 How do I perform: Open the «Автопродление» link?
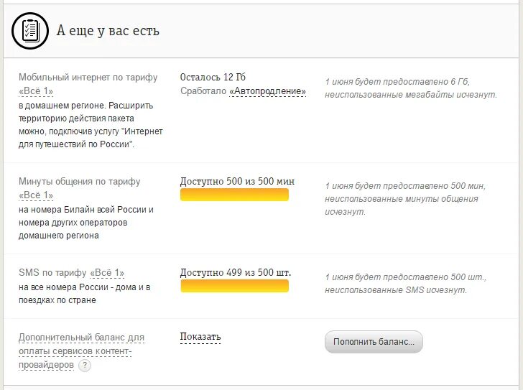pyautogui.click(x=267, y=91)
